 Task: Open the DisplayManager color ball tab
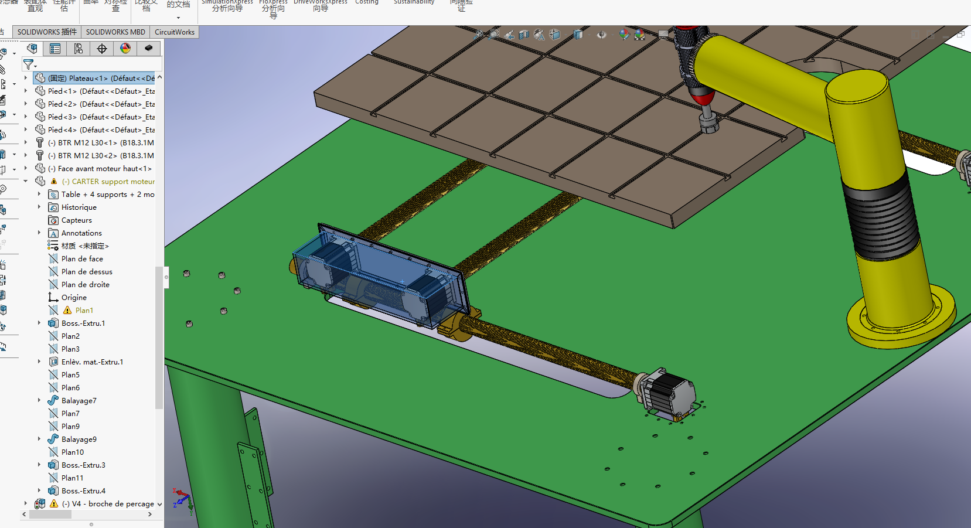(125, 49)
